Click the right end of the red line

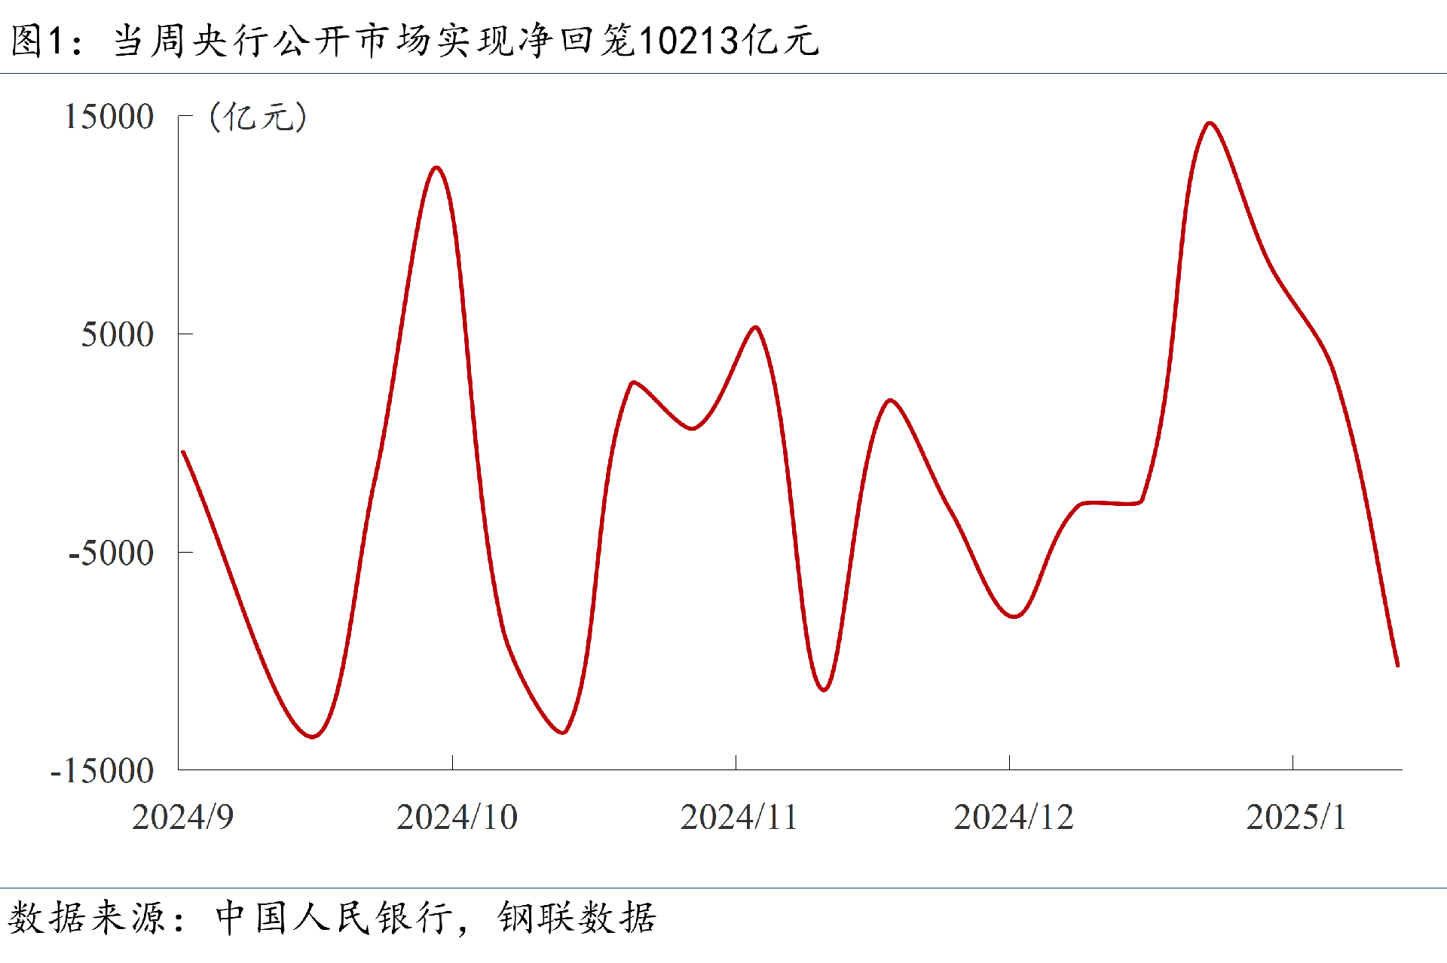pos(1397,665)
